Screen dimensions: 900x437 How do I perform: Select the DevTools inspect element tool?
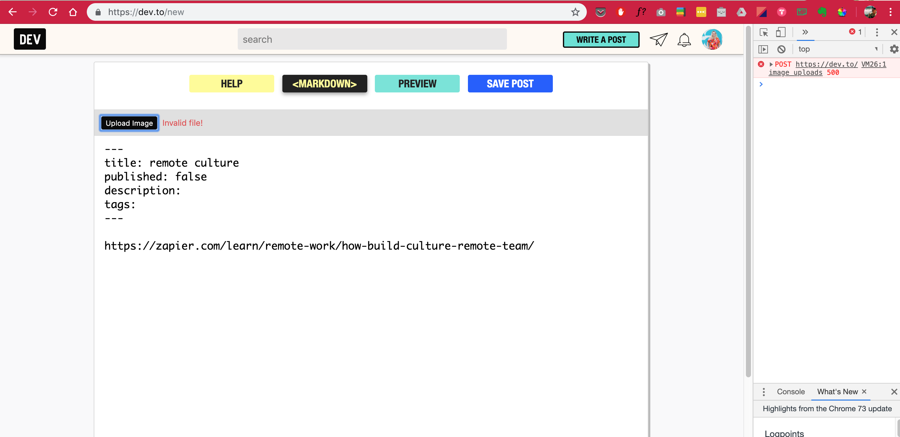[x=764, y=32]
